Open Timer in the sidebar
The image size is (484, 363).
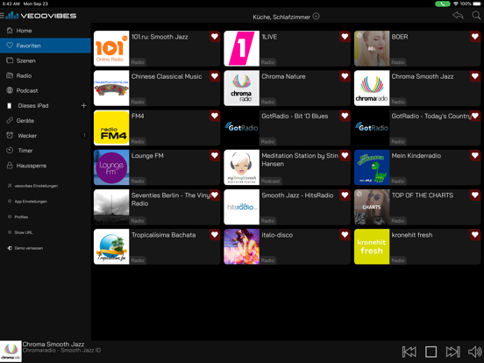click(x=46, y=150)
